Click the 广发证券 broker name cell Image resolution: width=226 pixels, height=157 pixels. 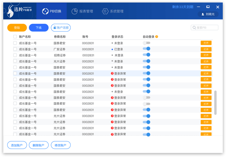[x=59, y=49]
